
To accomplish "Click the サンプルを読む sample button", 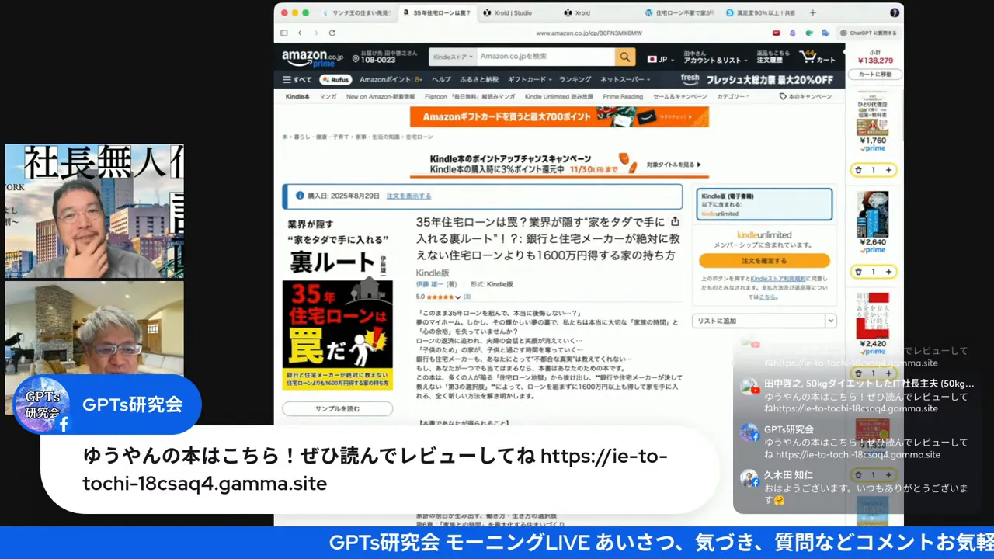I will [x=337, y=408].
